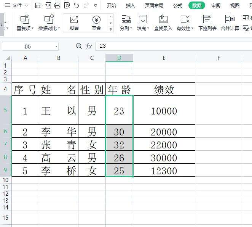This screenshot has height=227, width=252.
Task: Click the cell containing 30000
Action: 164,158
